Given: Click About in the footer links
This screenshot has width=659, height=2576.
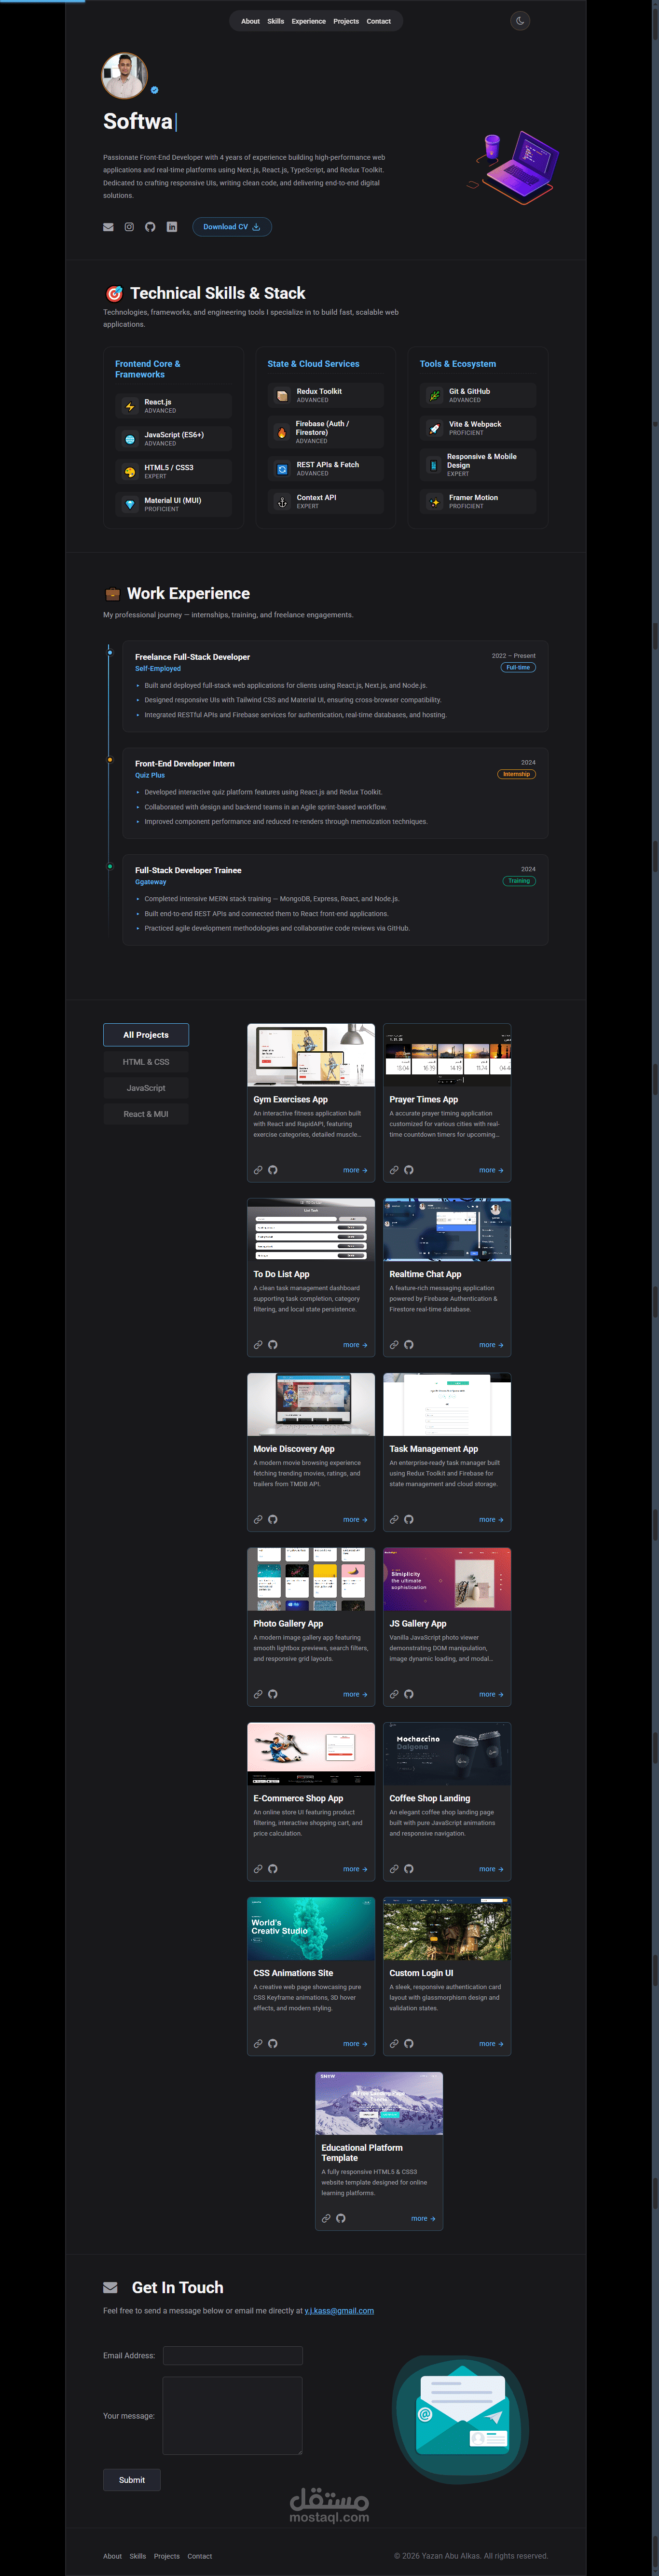Looking at the screenshot, I should (x=112, y=2556).
